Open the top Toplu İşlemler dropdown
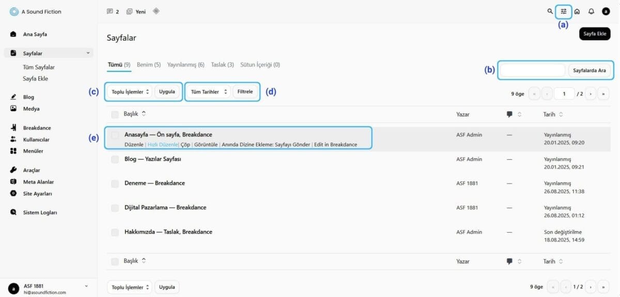Screen dimensions: 620x297 130,92
